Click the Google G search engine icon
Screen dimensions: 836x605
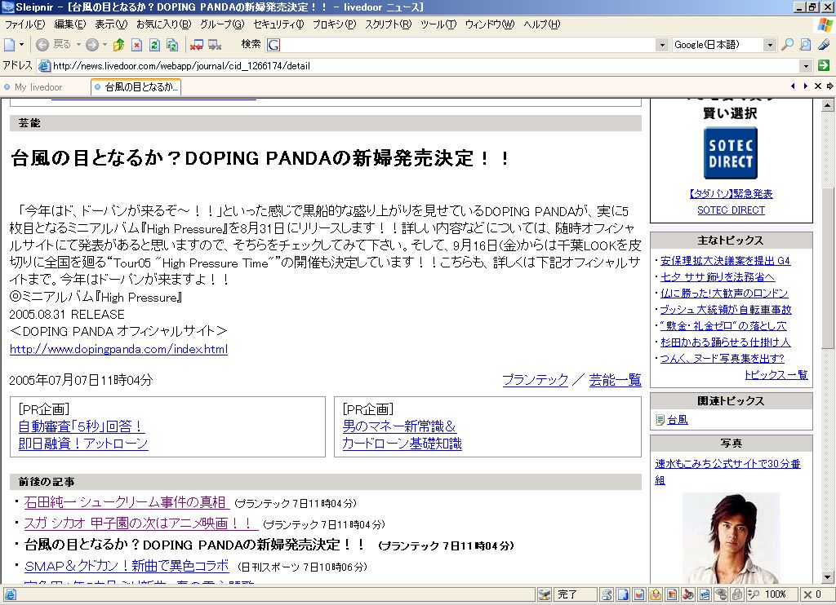[273, 45]
